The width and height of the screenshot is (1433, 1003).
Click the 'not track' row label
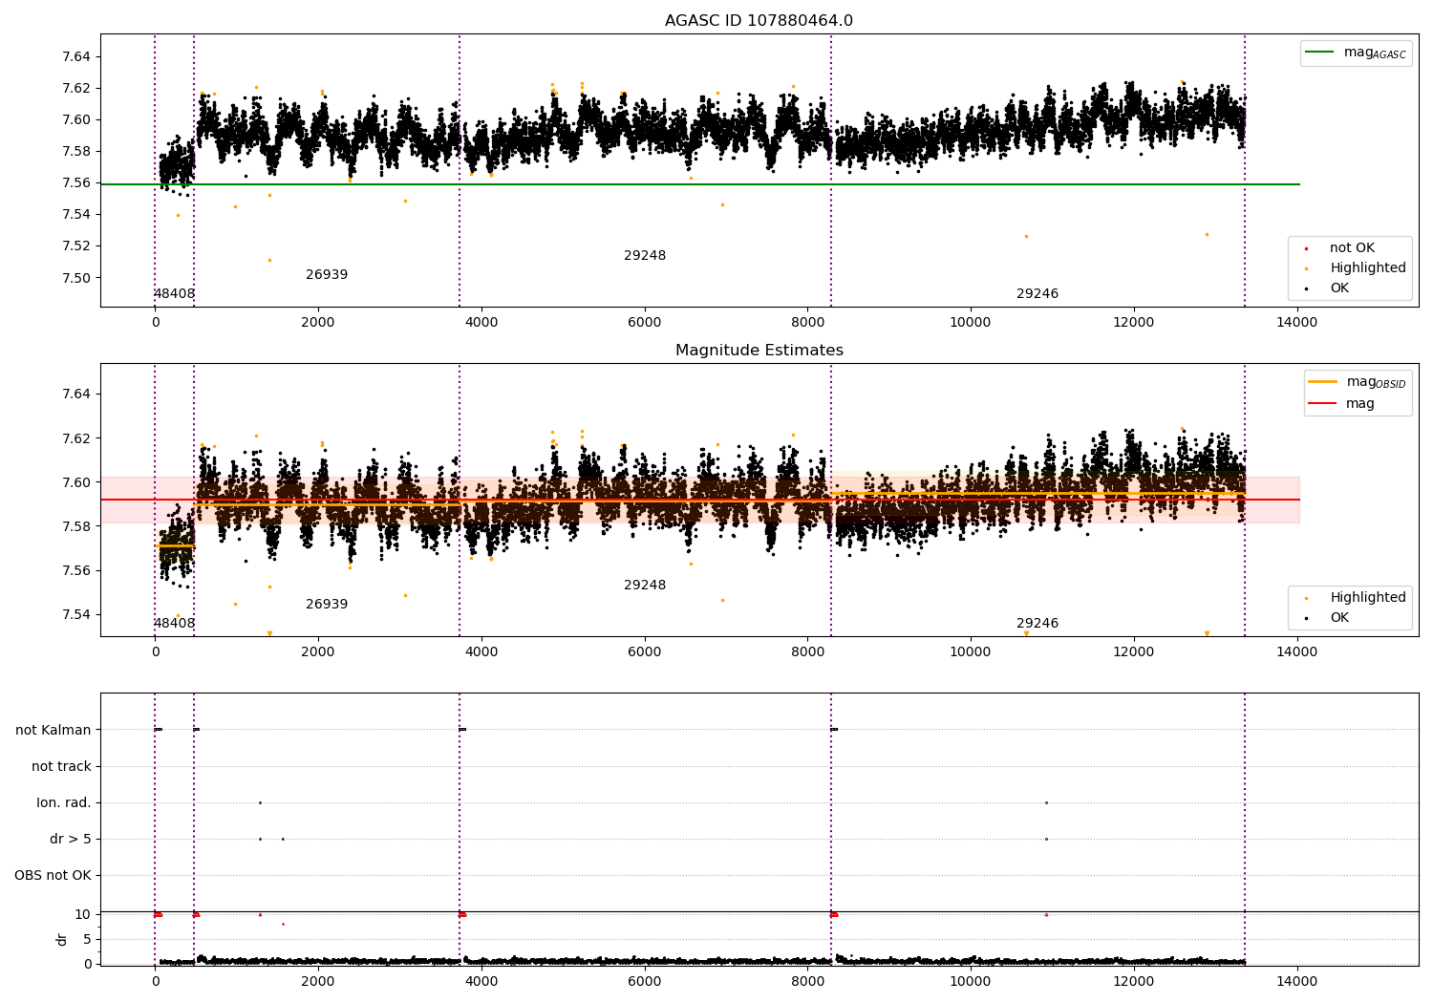click(x=61, y=766)
